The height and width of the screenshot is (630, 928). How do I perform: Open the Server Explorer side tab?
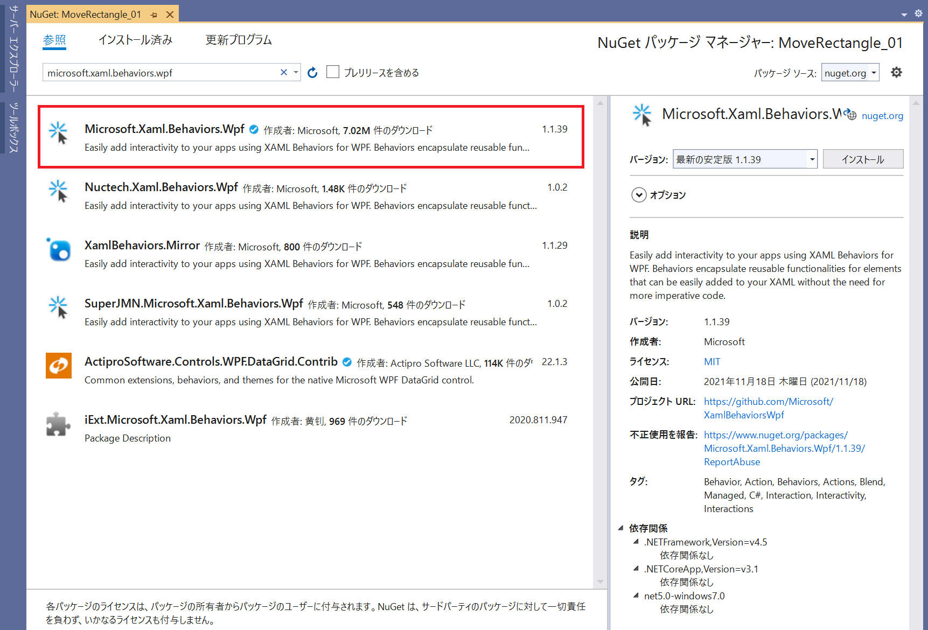tap(13, 49)
